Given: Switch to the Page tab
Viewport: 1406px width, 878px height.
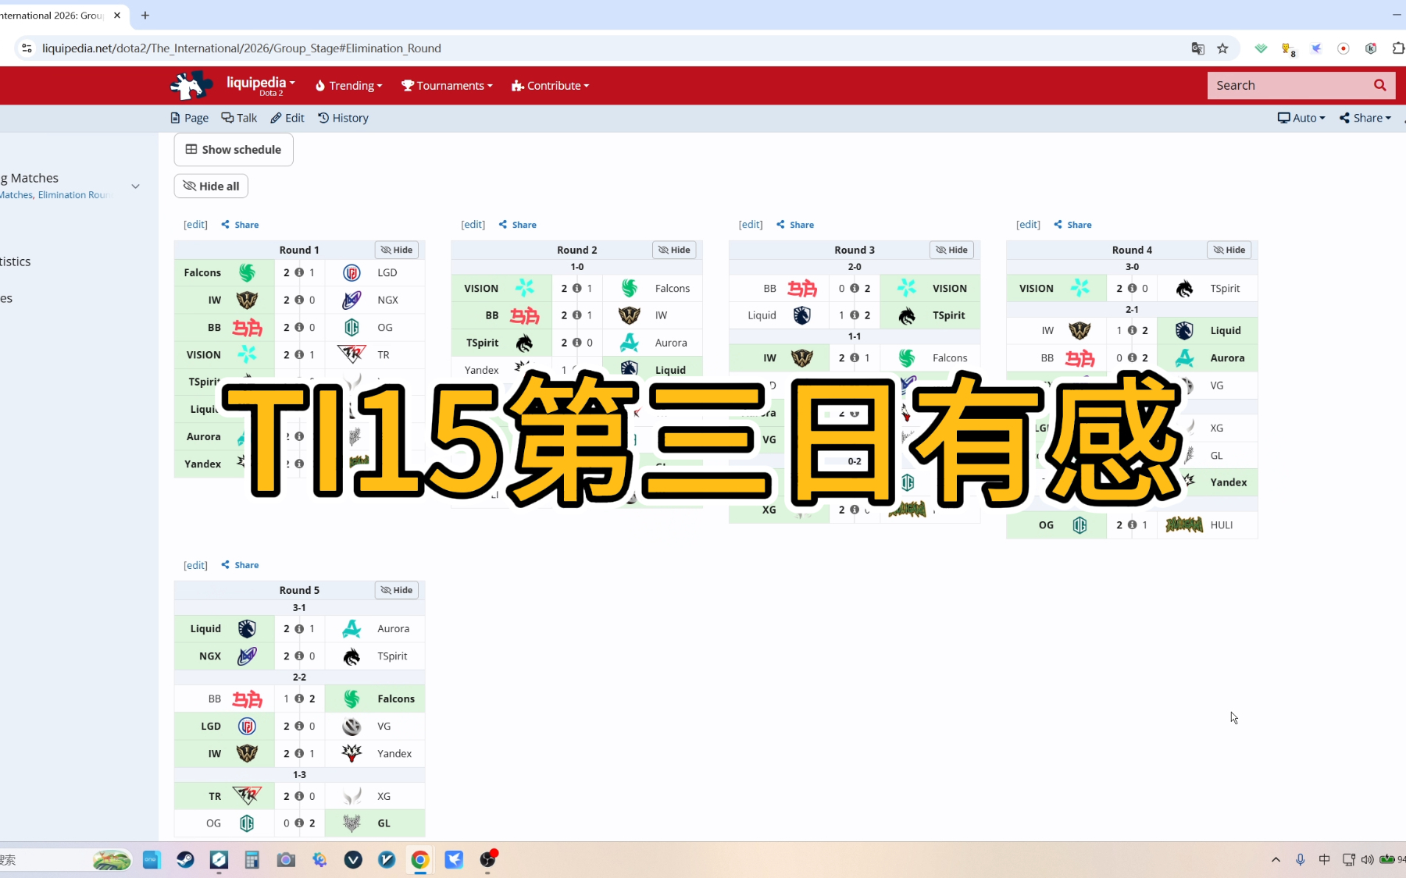Looking at the screenshot, I should click(190, 118).
